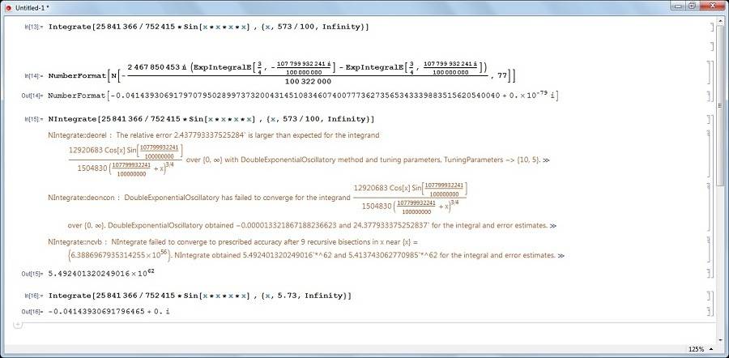
Task: Click the new cell insertion marker at bottom left
Action: [x=17, y=324]
